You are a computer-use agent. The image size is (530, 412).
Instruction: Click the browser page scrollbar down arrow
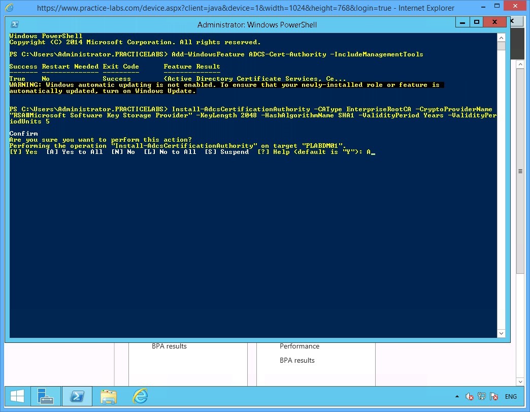pos(520,382)
